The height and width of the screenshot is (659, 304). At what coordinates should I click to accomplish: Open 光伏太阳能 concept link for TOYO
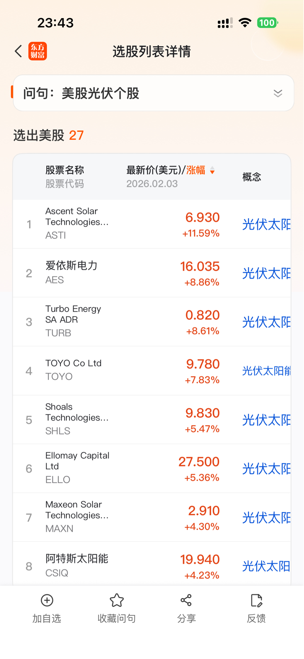[266, 371]
